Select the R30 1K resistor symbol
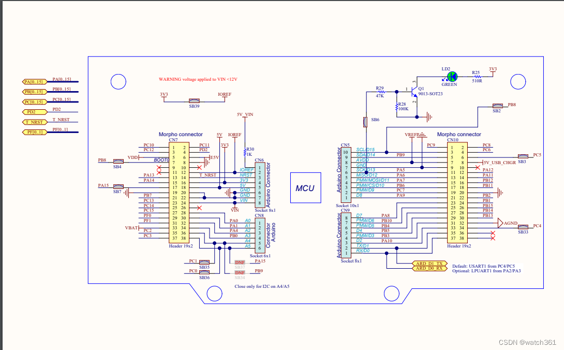This screenshot has width=564, height=350. tap(245, 152)
